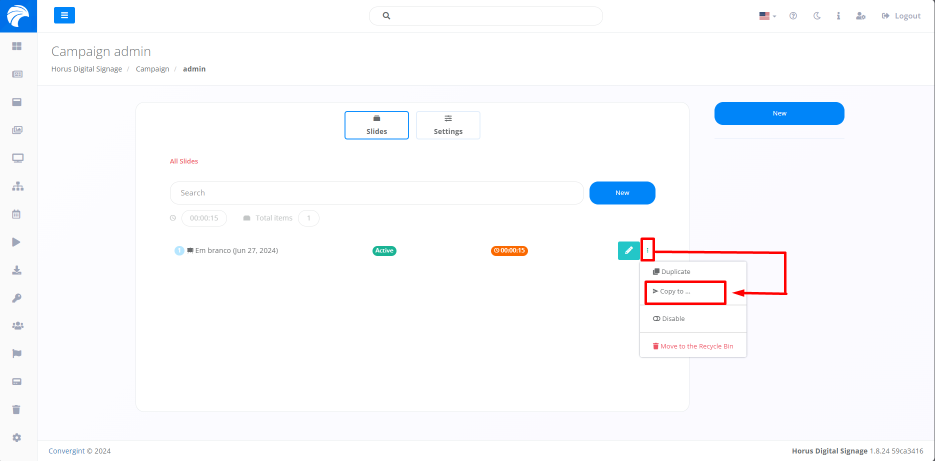Open the recycle bin sidebar icon
This screenshot has height=461, width=935.
[x=16, y=409]
